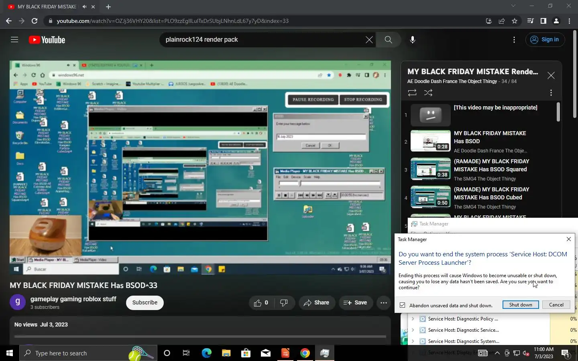Reload the browser page
578x361 pixels.
pyautogui.click(x=35, y=21)
